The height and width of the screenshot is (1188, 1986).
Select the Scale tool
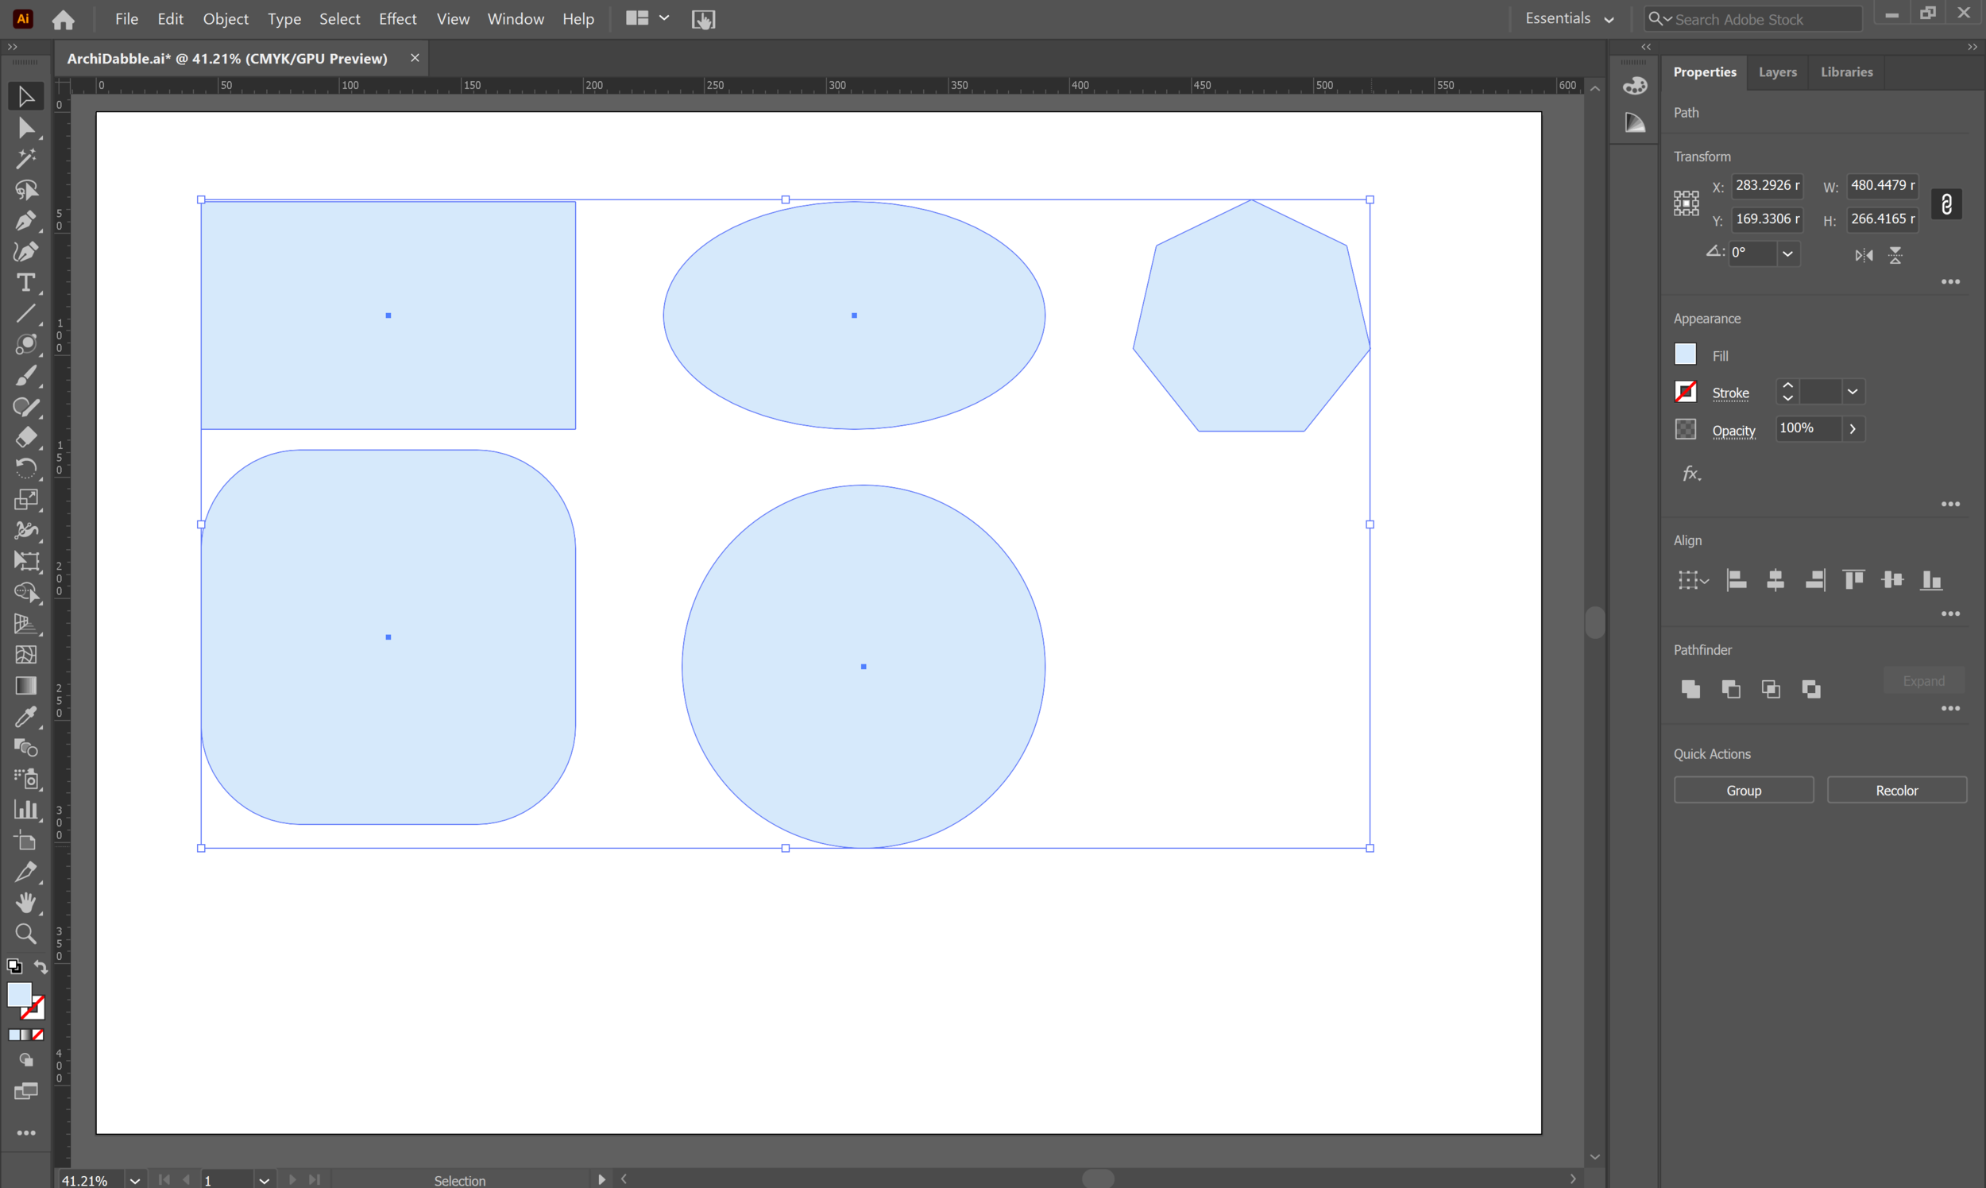point(25,500)
